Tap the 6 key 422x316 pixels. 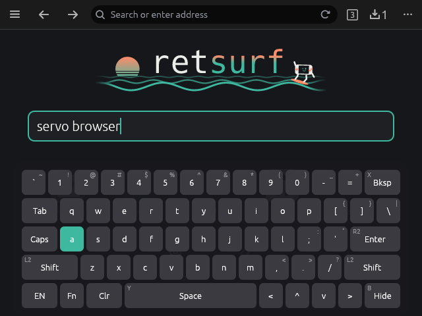click(x=192, y=182)
